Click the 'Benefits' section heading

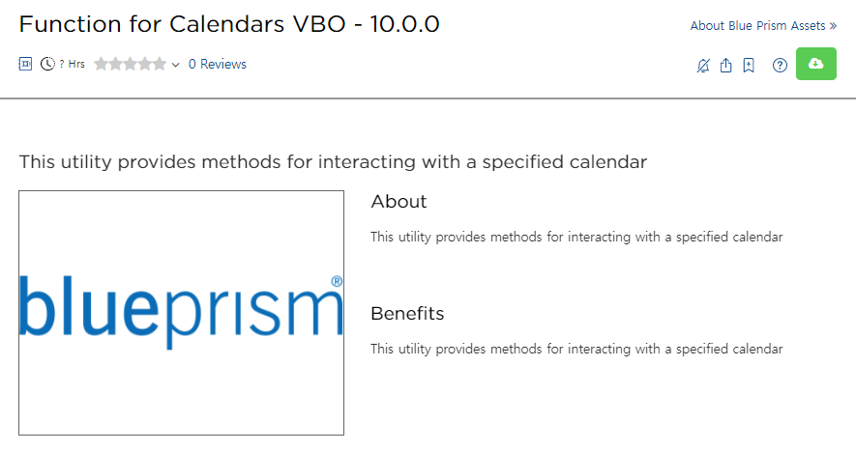coord(407,314)
